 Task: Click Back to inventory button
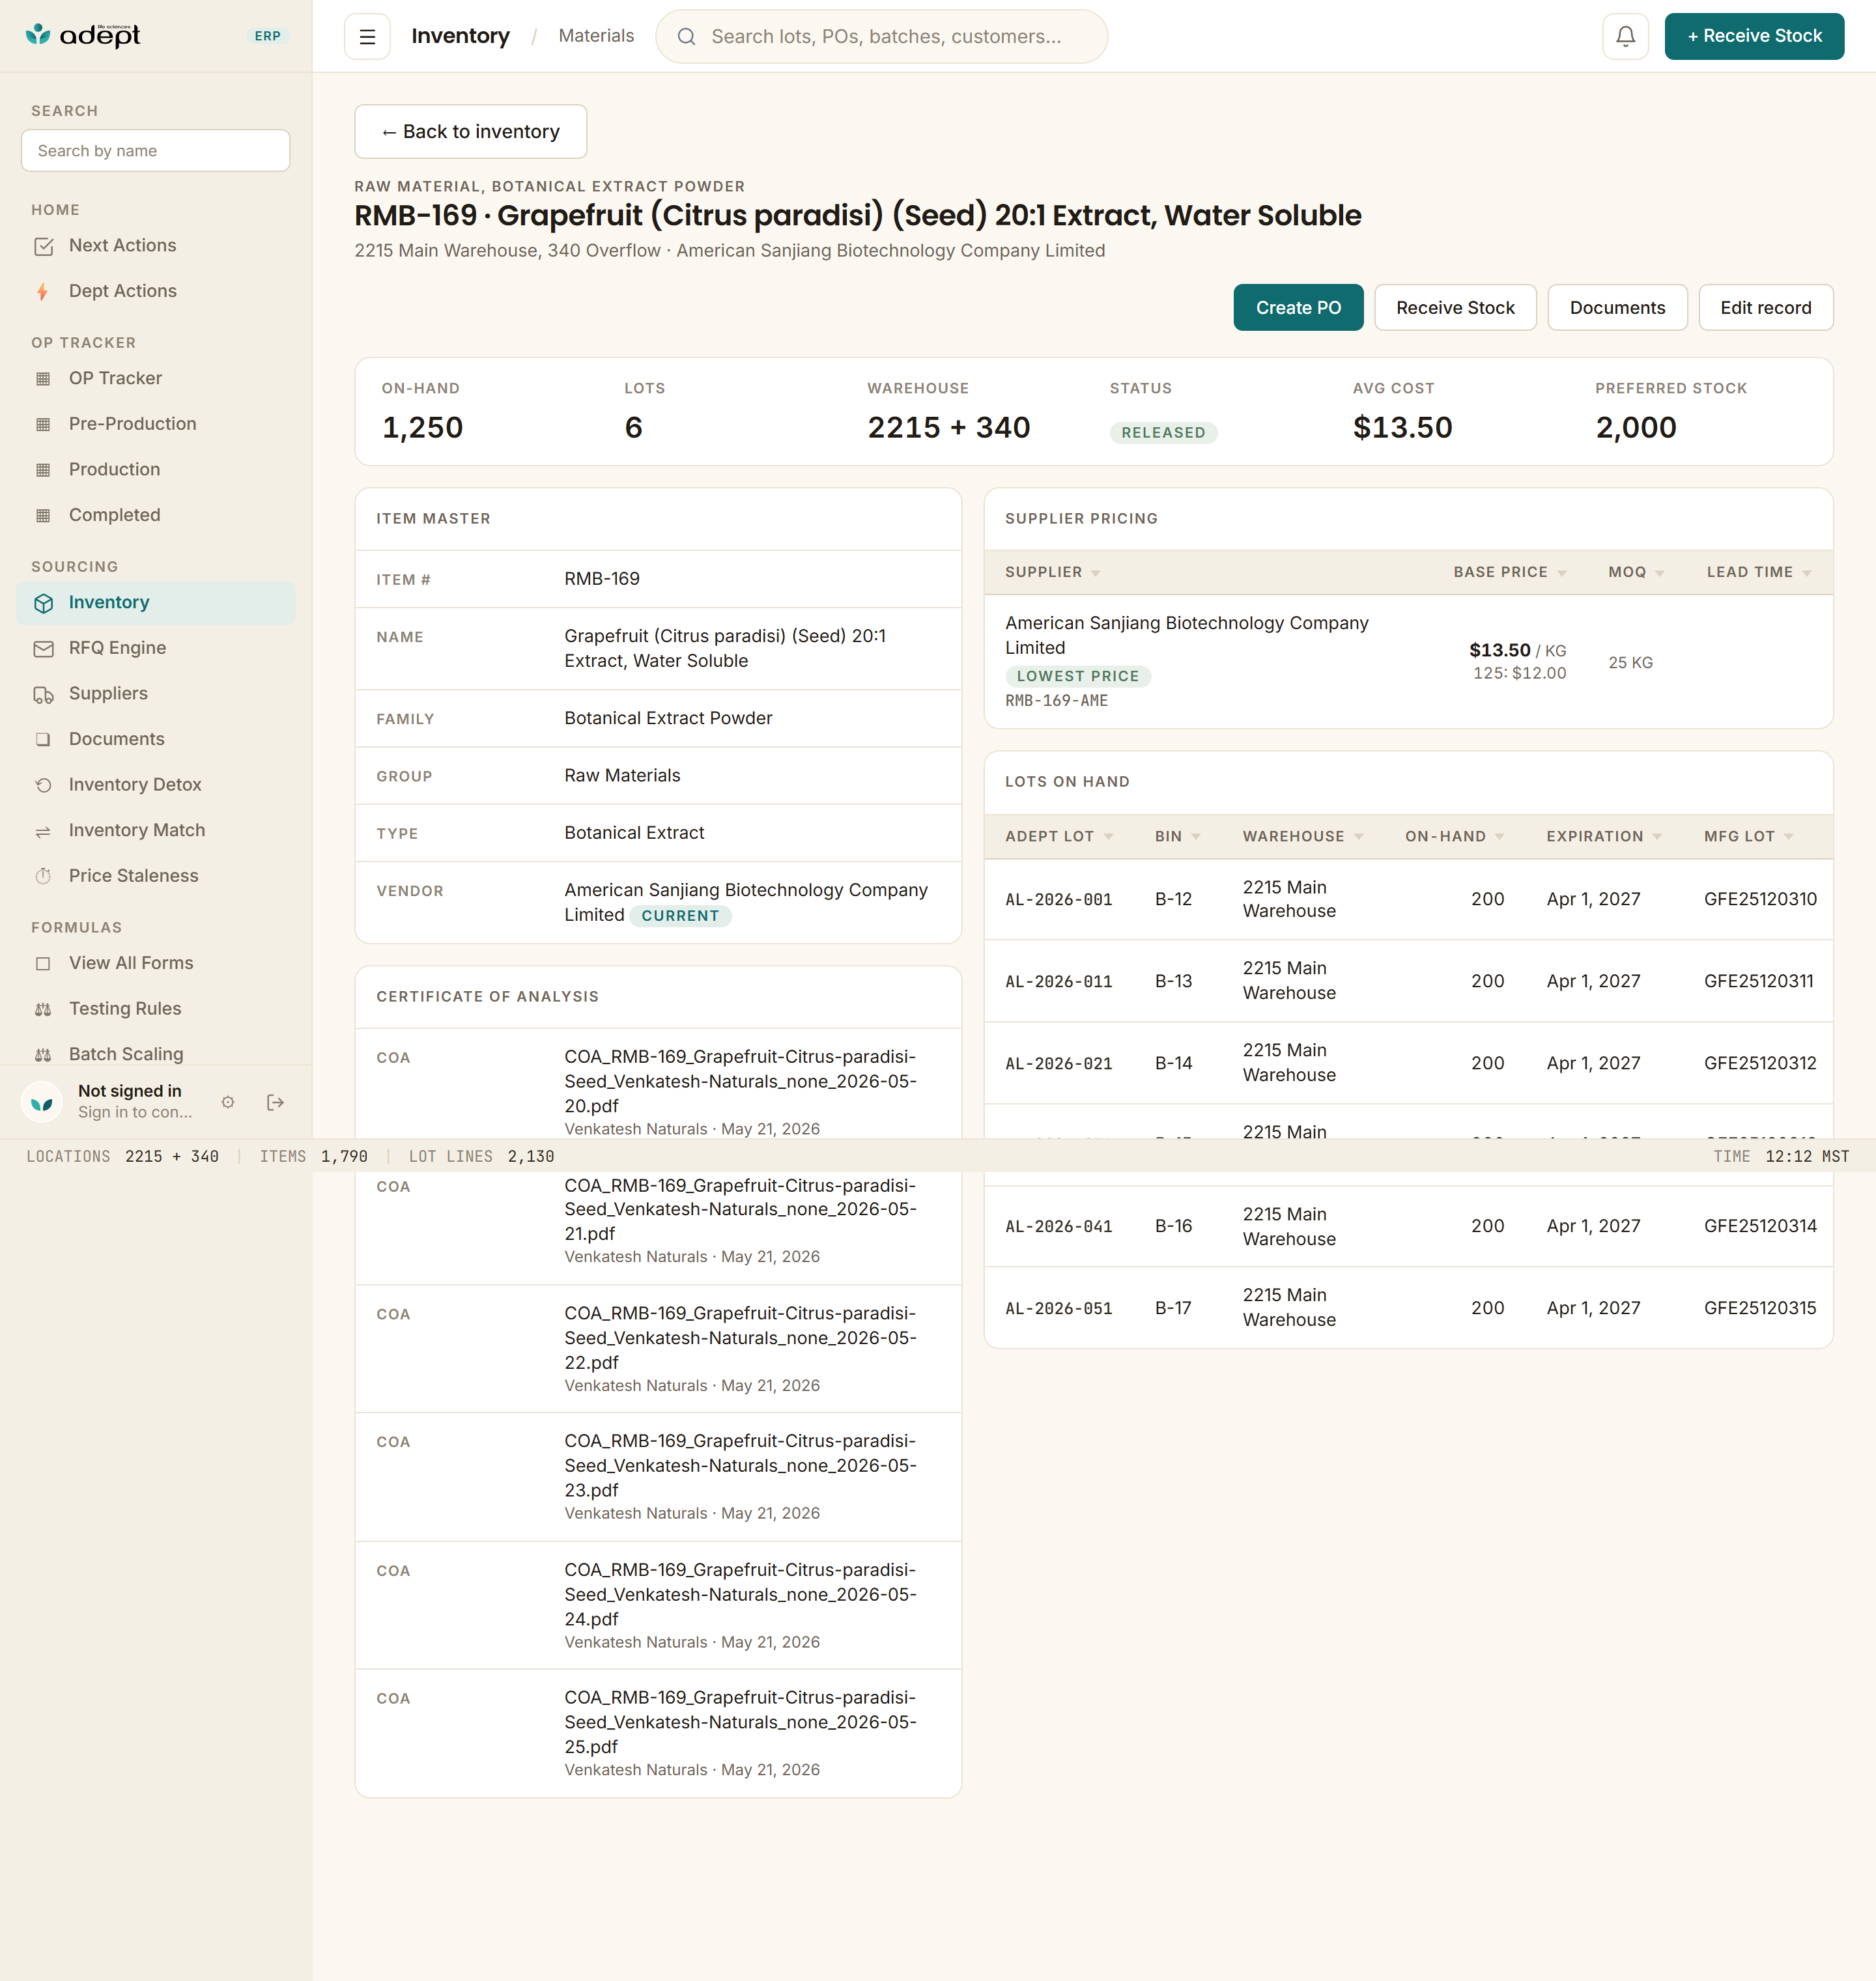point(470,132)
